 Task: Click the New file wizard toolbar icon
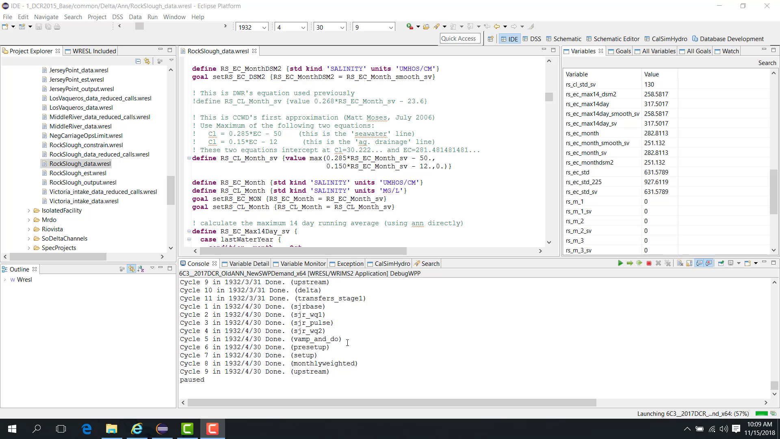pyautogui.click(x=5, y=27)
